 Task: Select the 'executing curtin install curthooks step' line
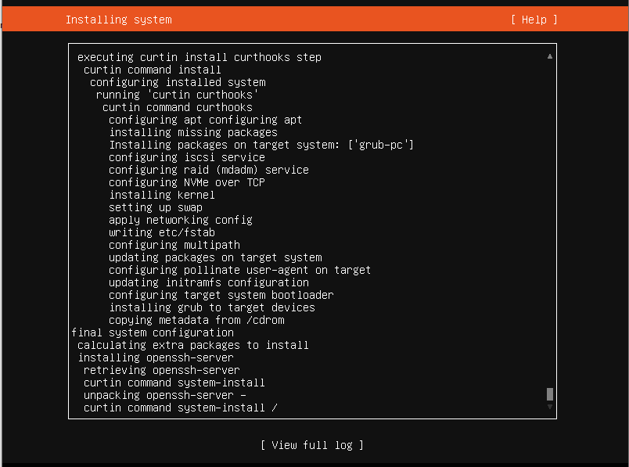coord(199,57)
